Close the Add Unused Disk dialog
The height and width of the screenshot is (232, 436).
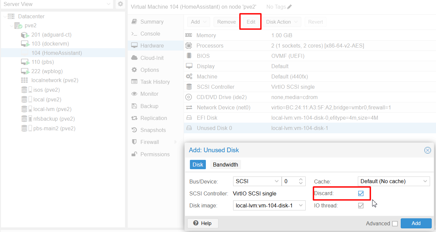click(428, 150)
